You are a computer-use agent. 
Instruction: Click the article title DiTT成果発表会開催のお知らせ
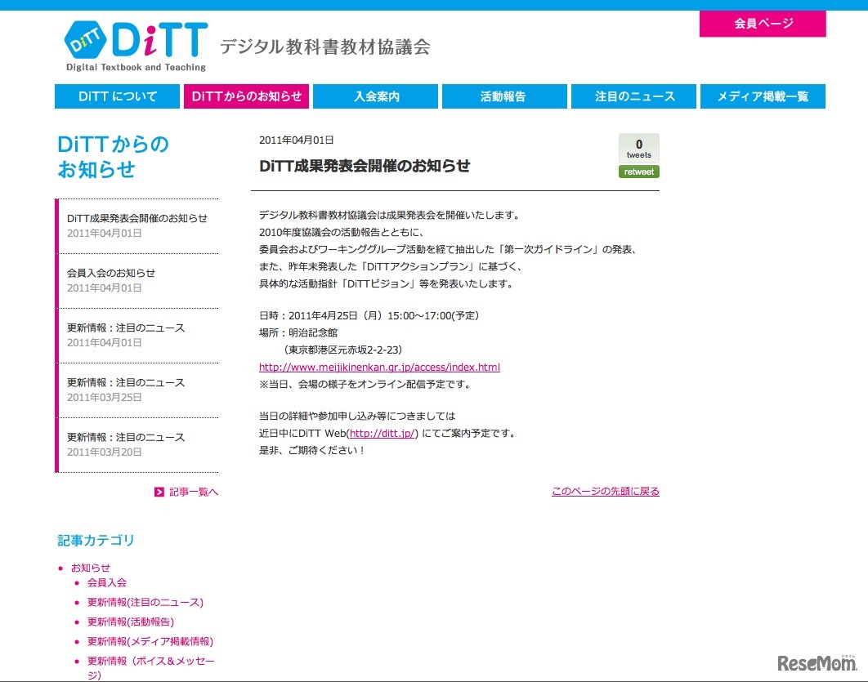click(x=365, y=166)
